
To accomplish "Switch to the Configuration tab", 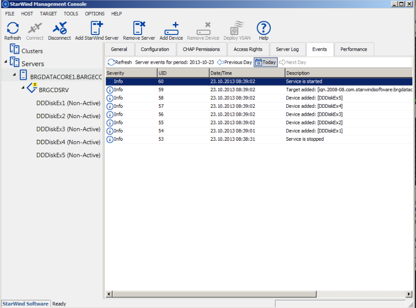I will [x=155, y=50].
